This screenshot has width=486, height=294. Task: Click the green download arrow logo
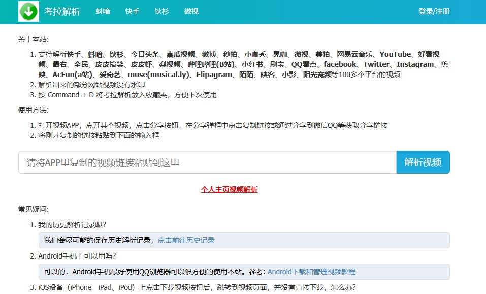click(28, 12)
